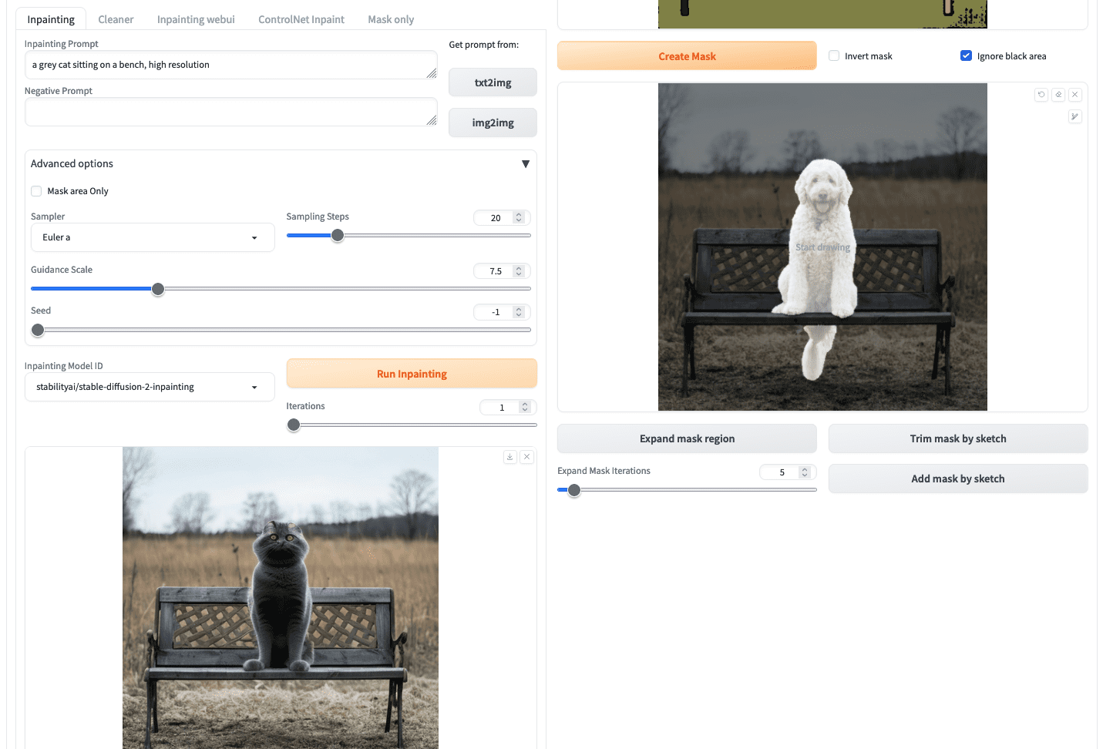This screenshot has width=1103, height=749.
Task: Select the Inpainting tab
Action: tap(51, 19)
